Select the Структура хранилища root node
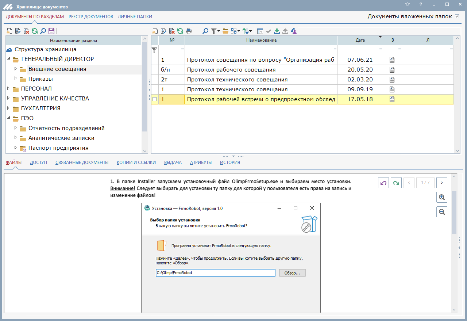This screenshot has height=321, width=467. coord(45,49)
